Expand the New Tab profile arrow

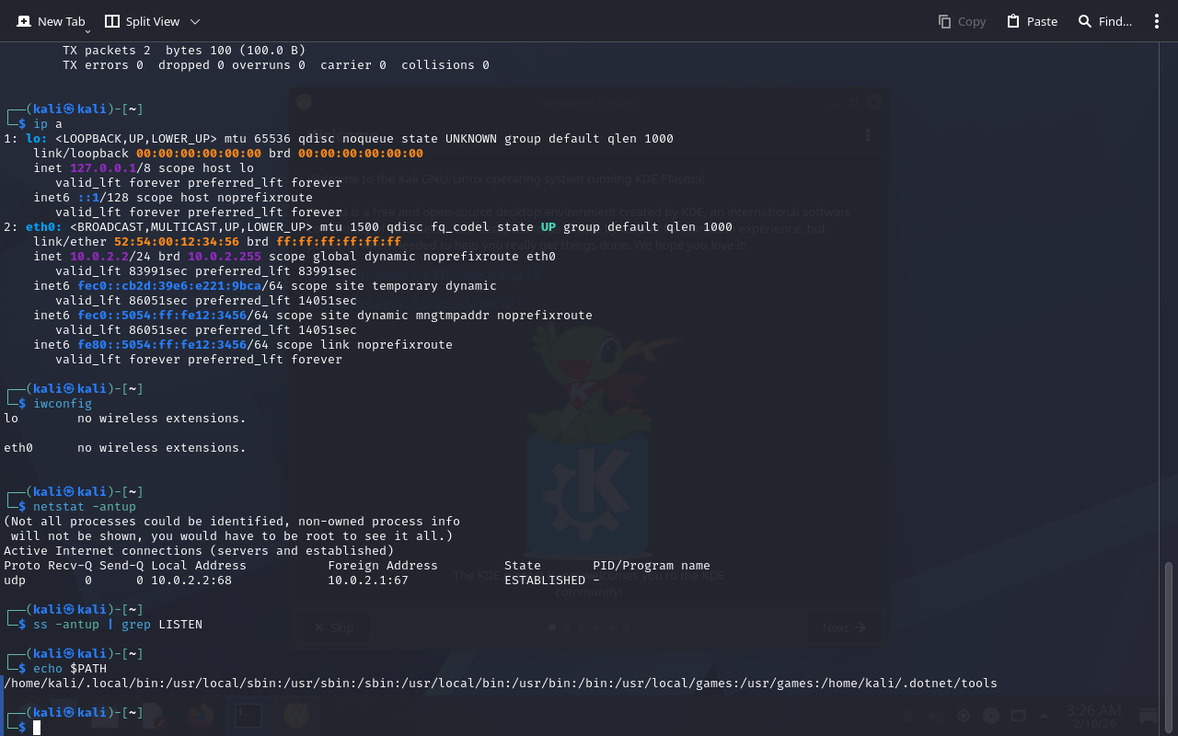[87, 31]
